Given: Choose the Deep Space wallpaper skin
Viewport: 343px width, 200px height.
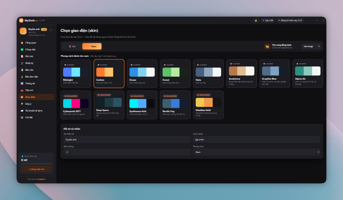Looking at the screenshot, I should [x=109, y=105].
